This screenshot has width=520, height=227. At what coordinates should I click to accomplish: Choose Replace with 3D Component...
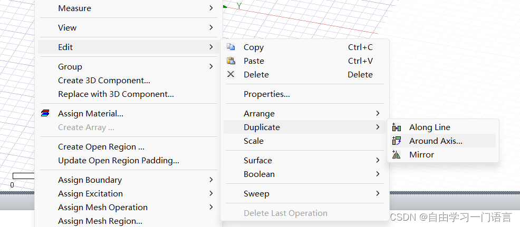pos(129,94)
